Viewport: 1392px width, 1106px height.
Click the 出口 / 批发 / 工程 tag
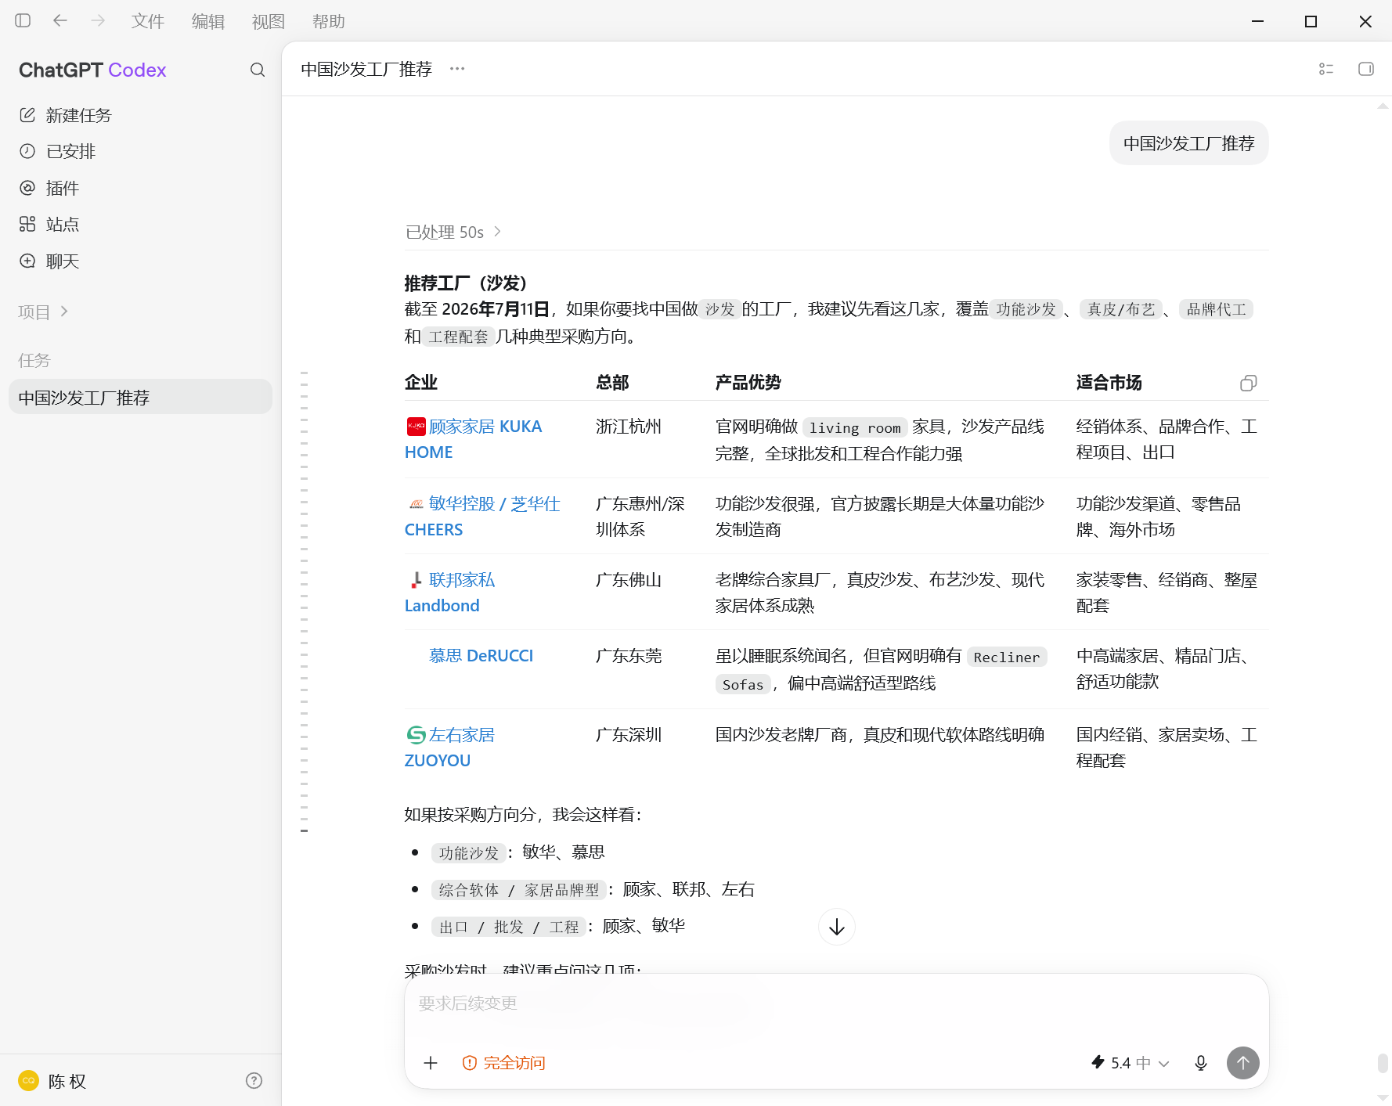point(509,927)
